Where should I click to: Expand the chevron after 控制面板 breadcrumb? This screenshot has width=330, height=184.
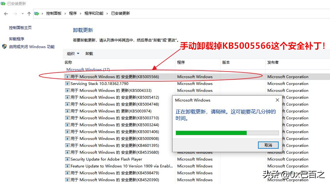(x=65, y=13)
